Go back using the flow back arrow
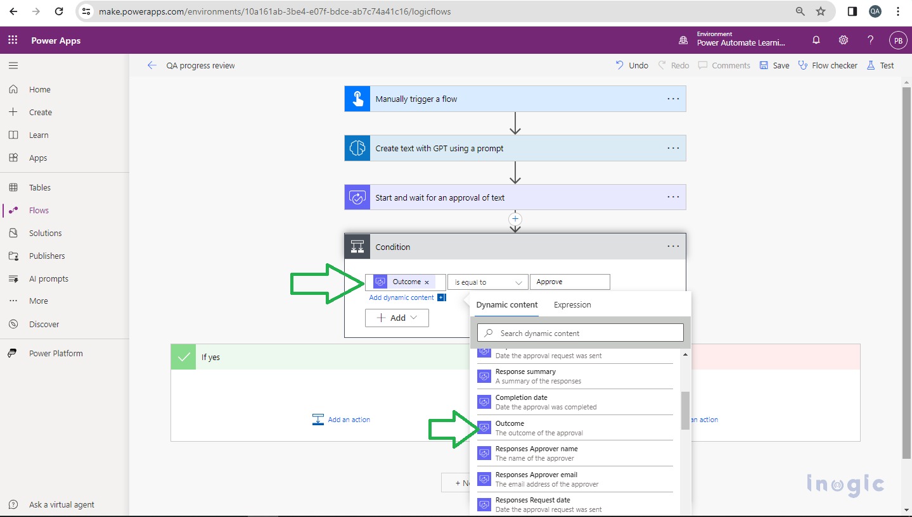 151,65
